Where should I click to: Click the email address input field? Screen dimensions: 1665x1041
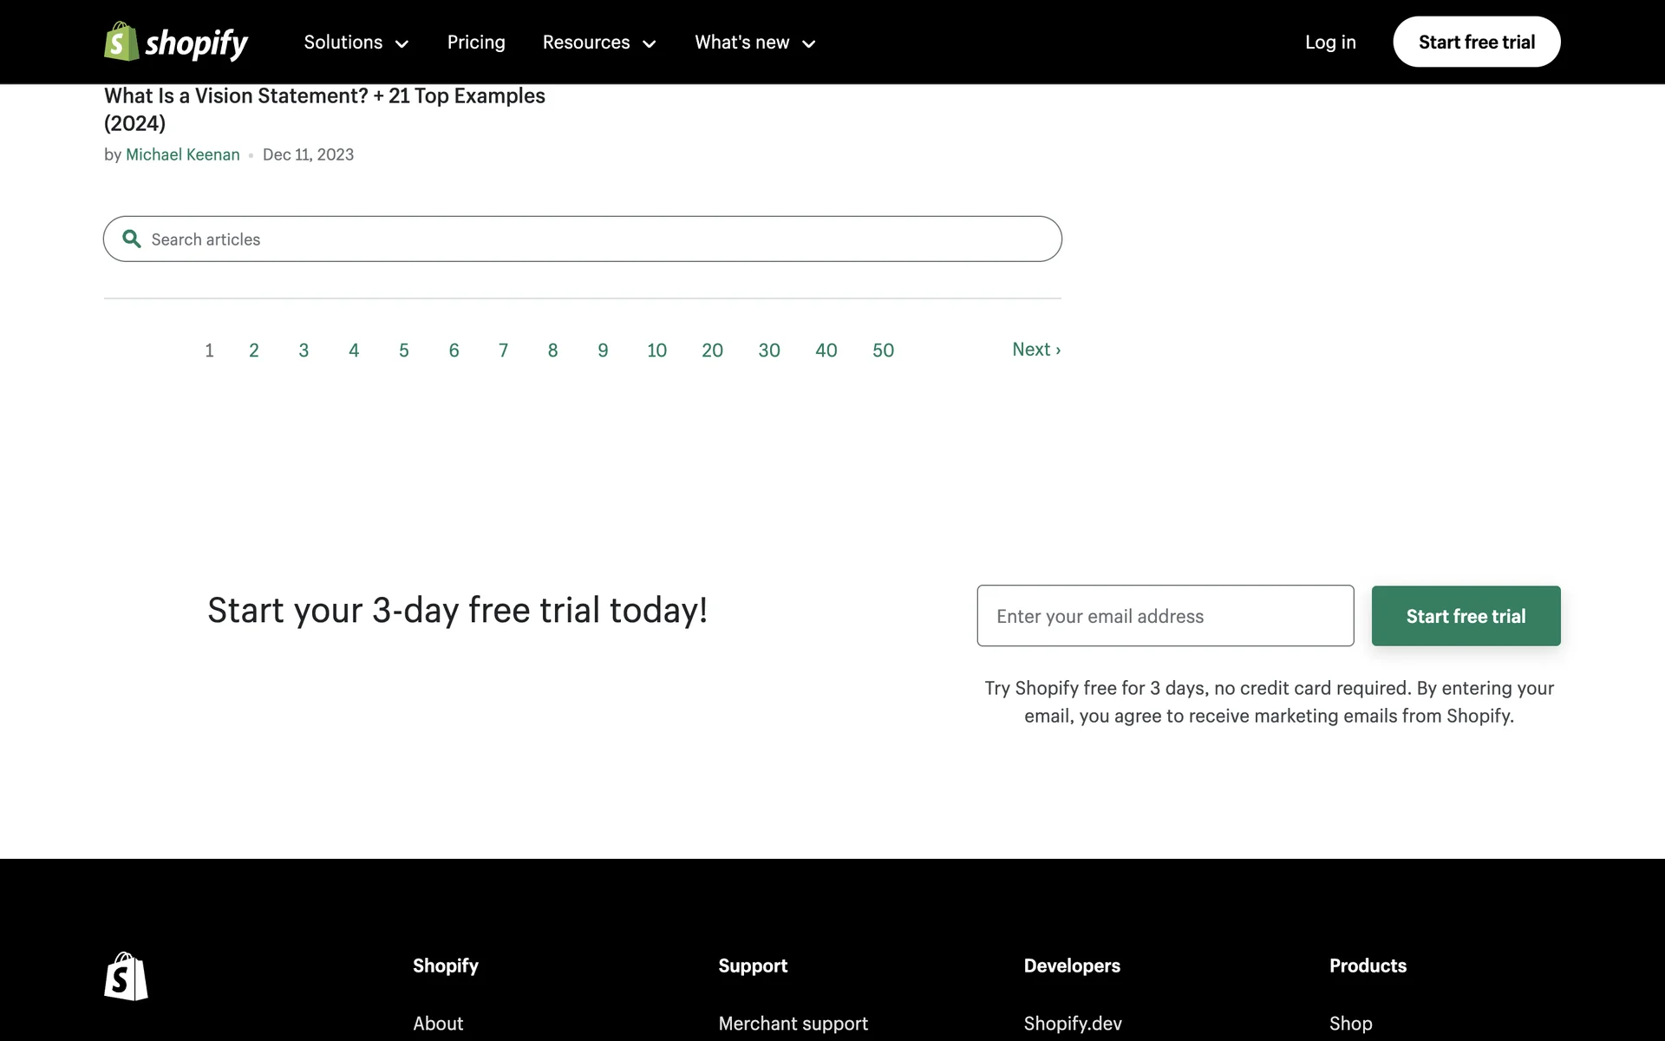pos(1165,616)
